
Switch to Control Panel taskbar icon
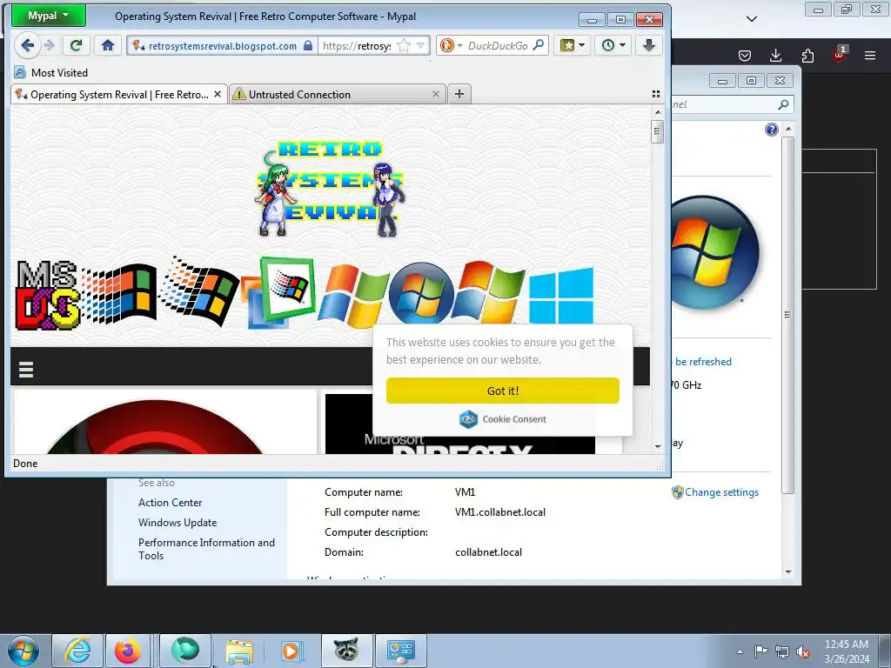coord(400,651)
